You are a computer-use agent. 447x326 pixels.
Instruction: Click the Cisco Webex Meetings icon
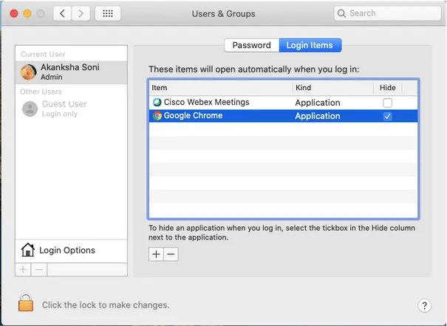(157, 103)
